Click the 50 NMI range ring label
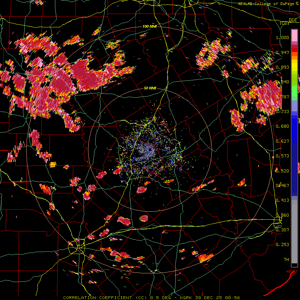This screenshot has height=300, width=300. [150, 88]
